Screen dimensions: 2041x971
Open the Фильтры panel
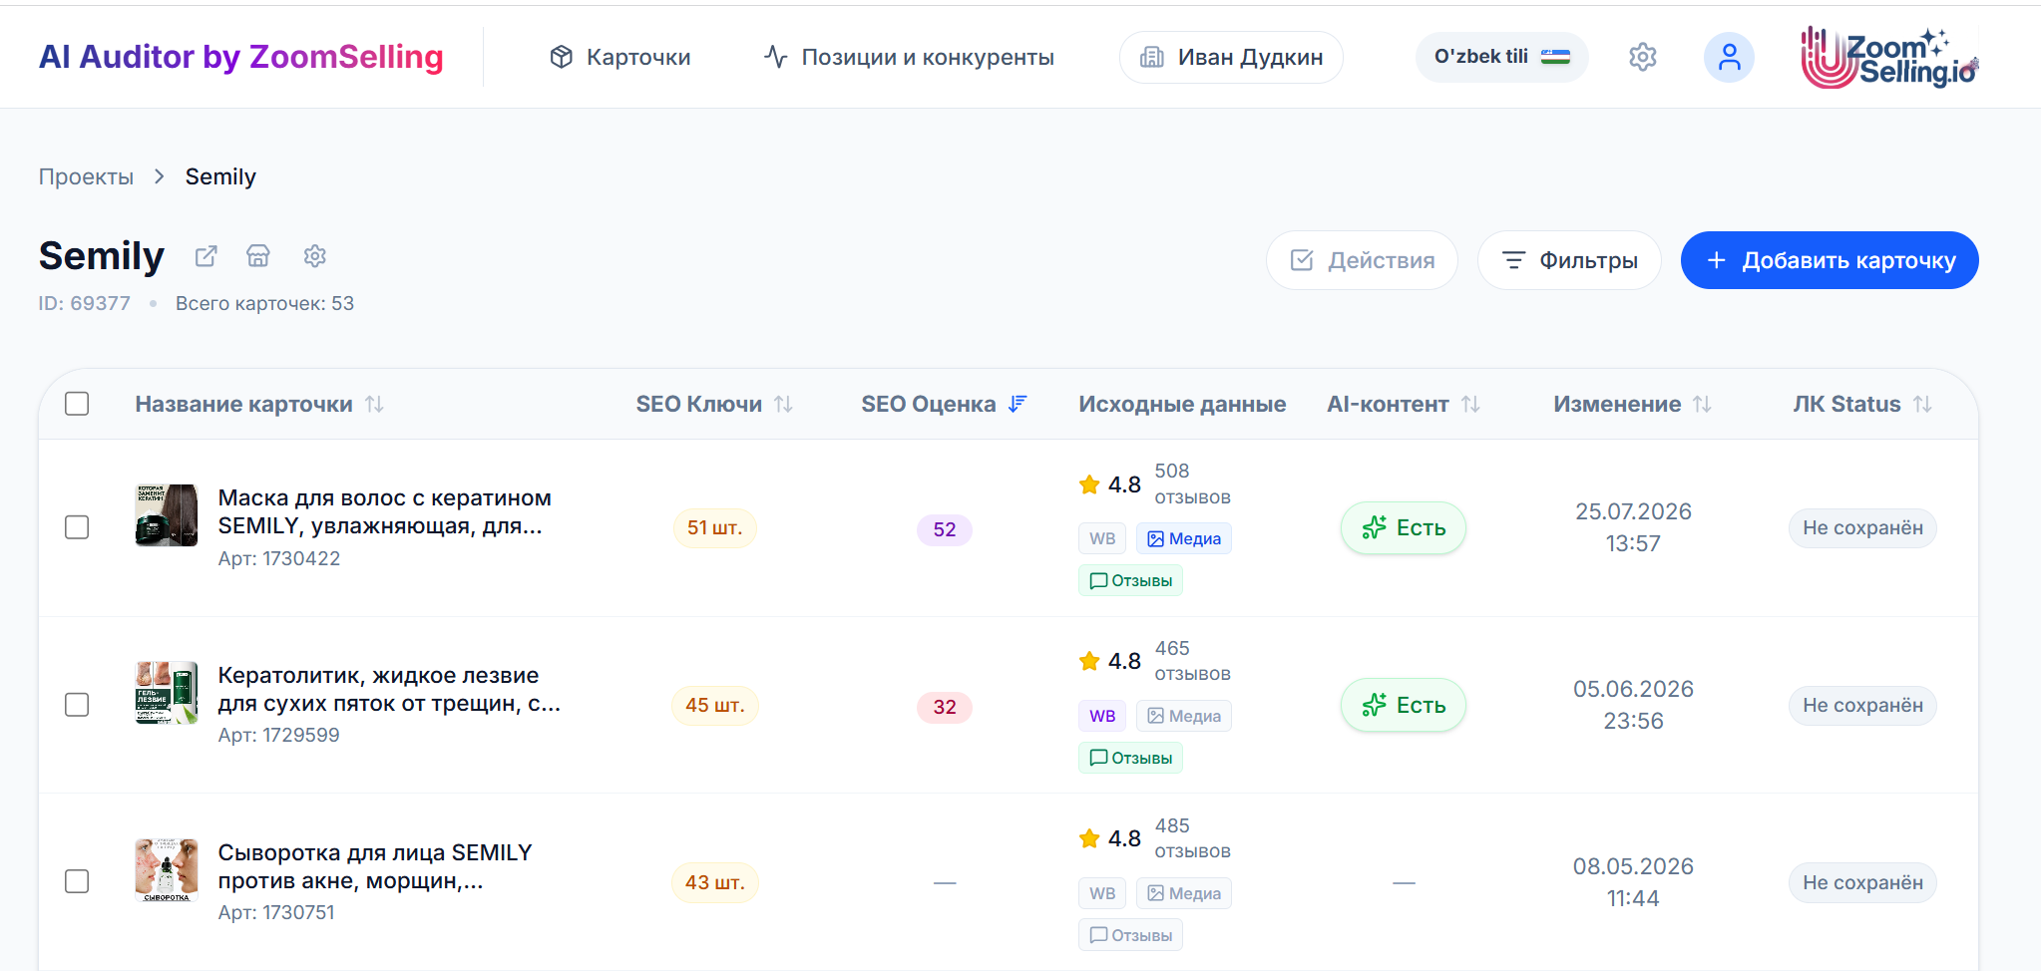point(1569,260)
